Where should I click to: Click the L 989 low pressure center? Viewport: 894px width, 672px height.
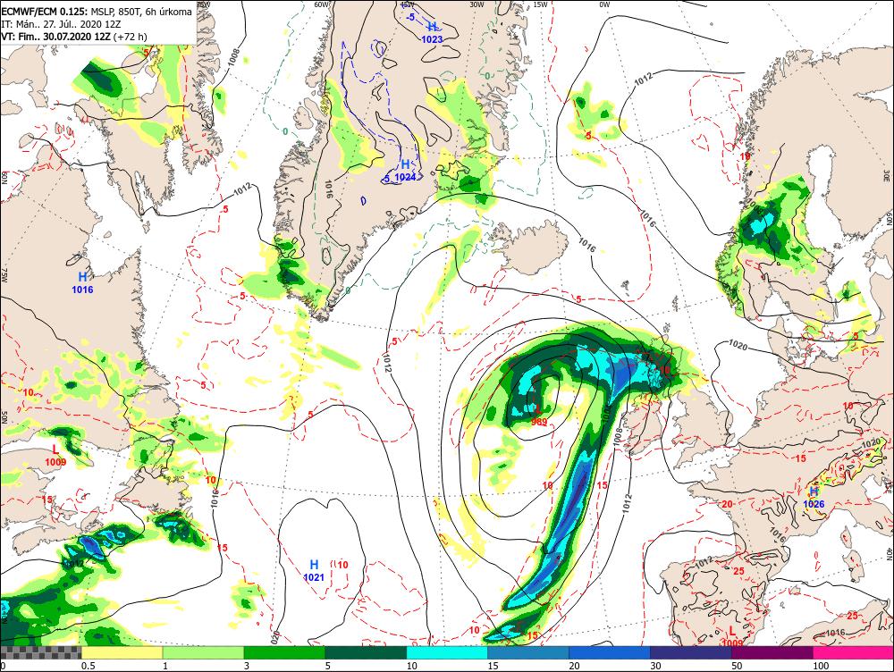point(537,415)
